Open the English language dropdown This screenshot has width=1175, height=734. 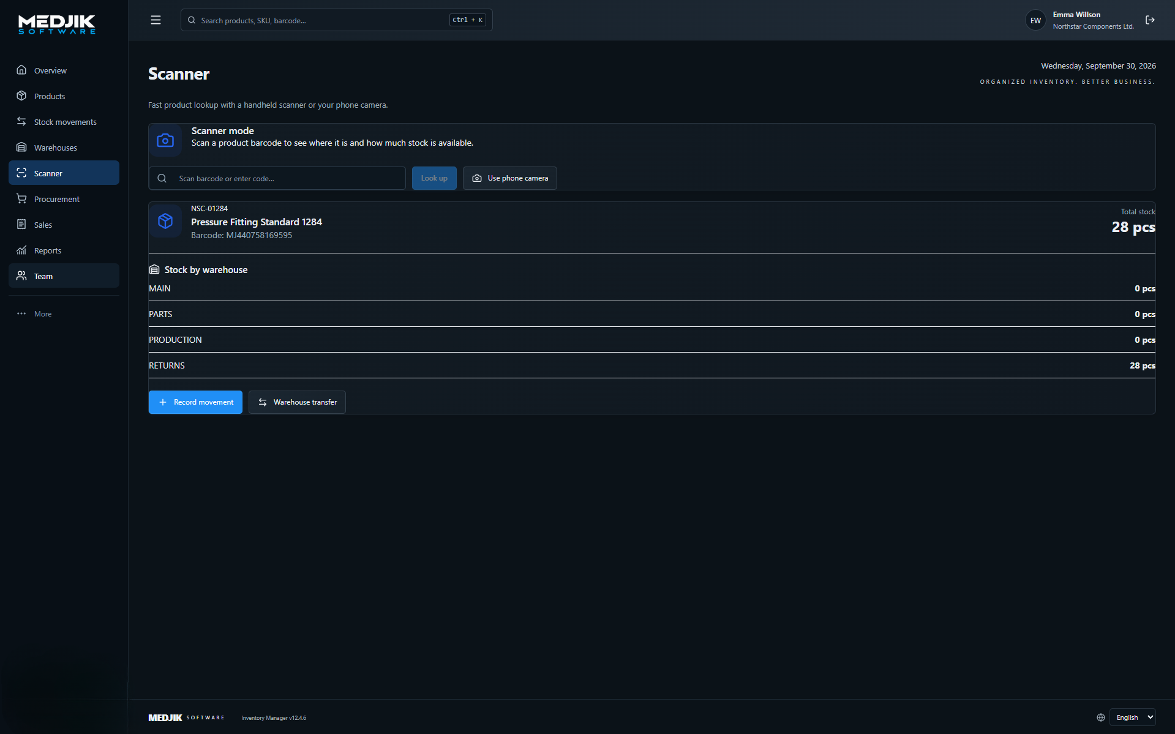point(1132,717)
